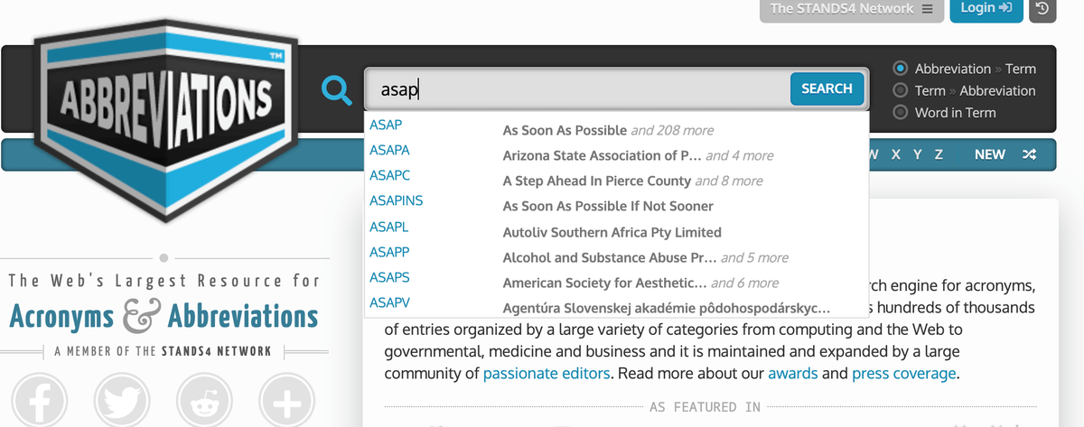Share via the Facebook icon
The image size is (1084, 427).
pos(39,402)
